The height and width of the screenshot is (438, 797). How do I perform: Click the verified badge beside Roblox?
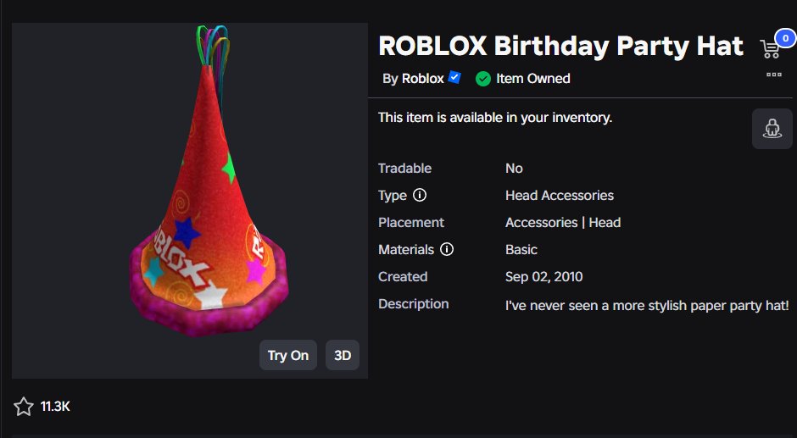[454, 78]
